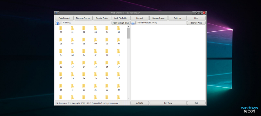Select the folder named 0f

pyautogui.click(x=95, y=53)
